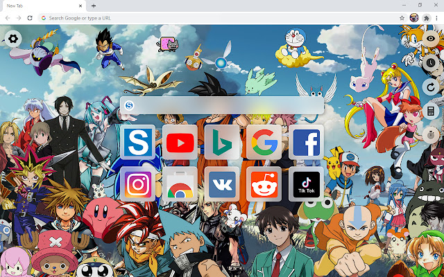Close the New Tab tab

pos(80,6)
